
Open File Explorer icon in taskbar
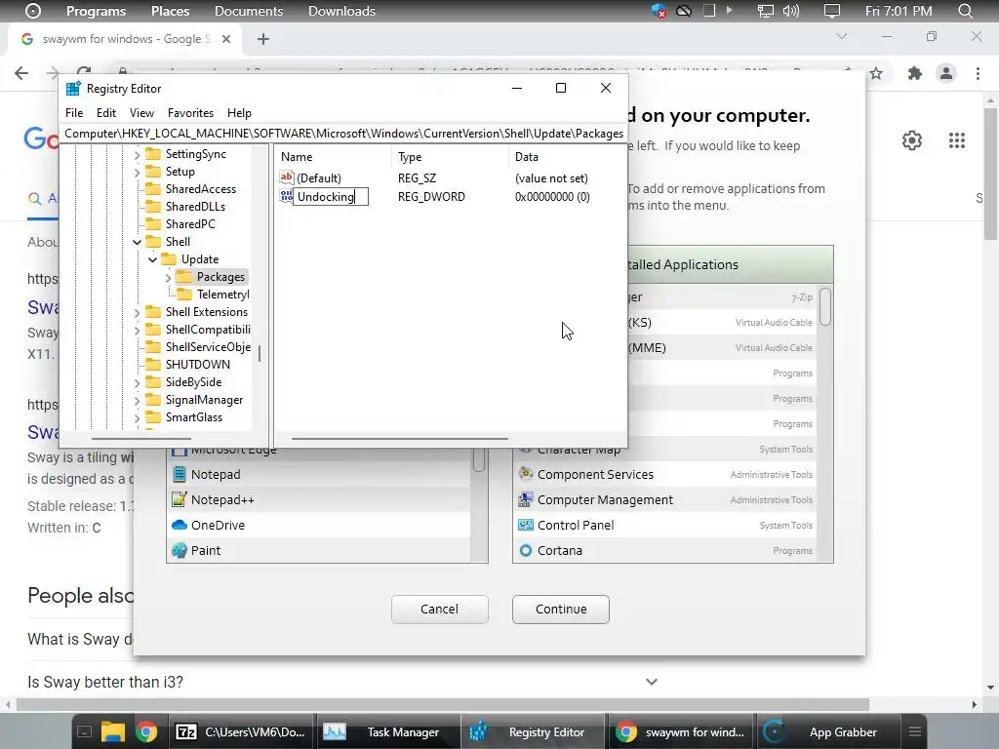click(113, 732)
